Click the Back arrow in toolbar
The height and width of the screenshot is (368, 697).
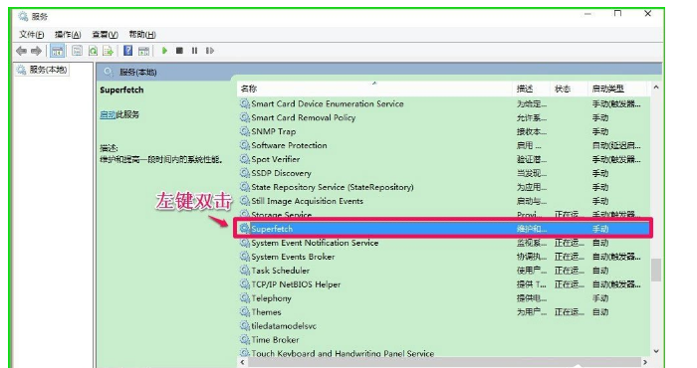click(x=21, y=51)
